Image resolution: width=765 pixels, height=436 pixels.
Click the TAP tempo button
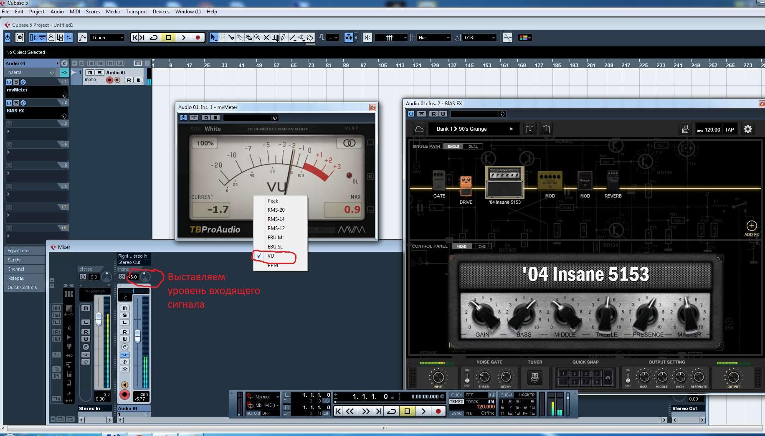(729, 129)
